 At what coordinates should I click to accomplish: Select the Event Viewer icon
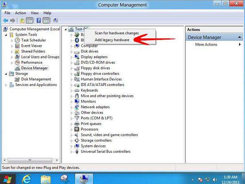click(x=17, y=46)
